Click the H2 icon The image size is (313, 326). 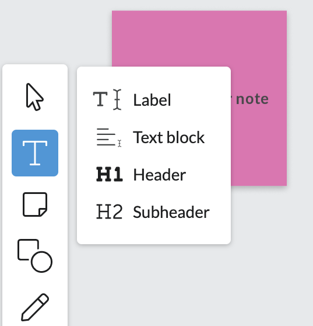[110, 211]
